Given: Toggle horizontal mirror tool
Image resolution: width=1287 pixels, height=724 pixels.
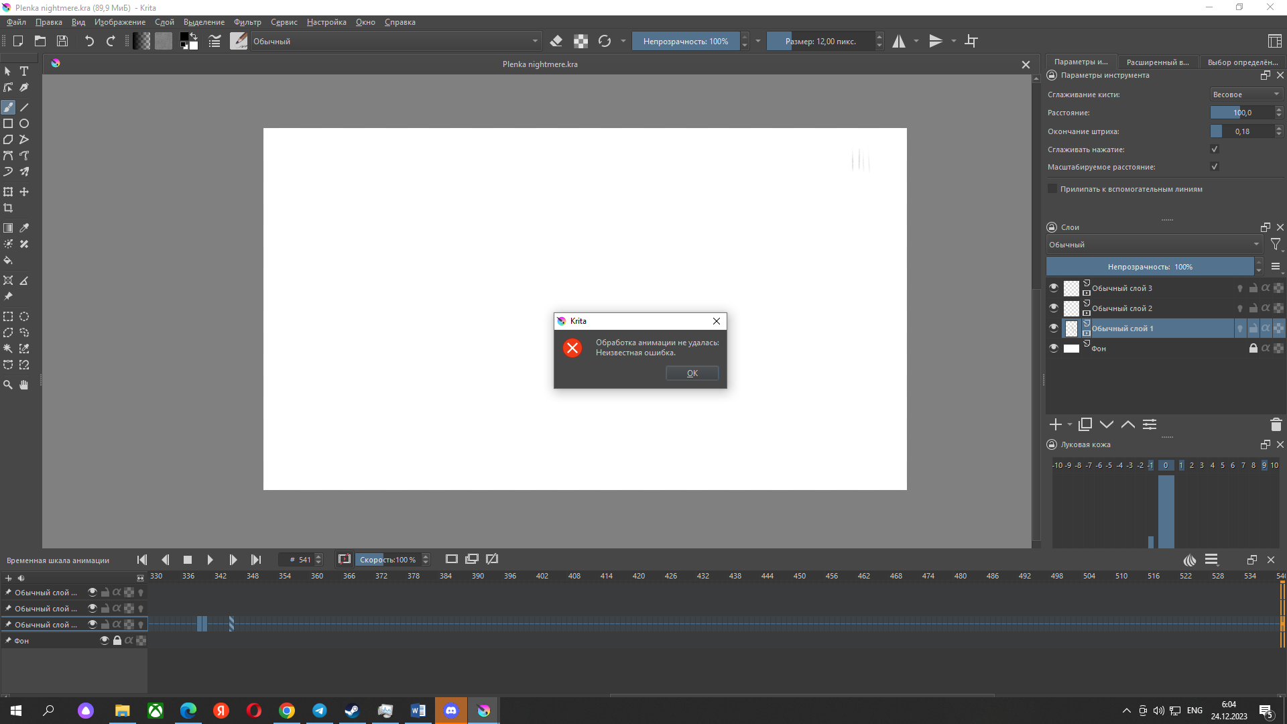Looking at the screenshot, I should click(899, 41).
